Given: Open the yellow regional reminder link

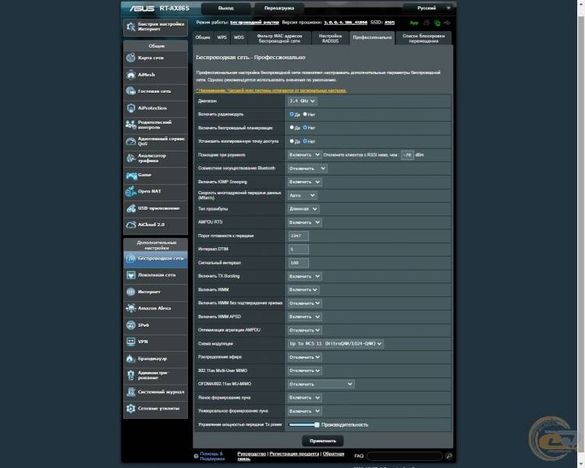Looking at the screenshot, I should 271,90.
